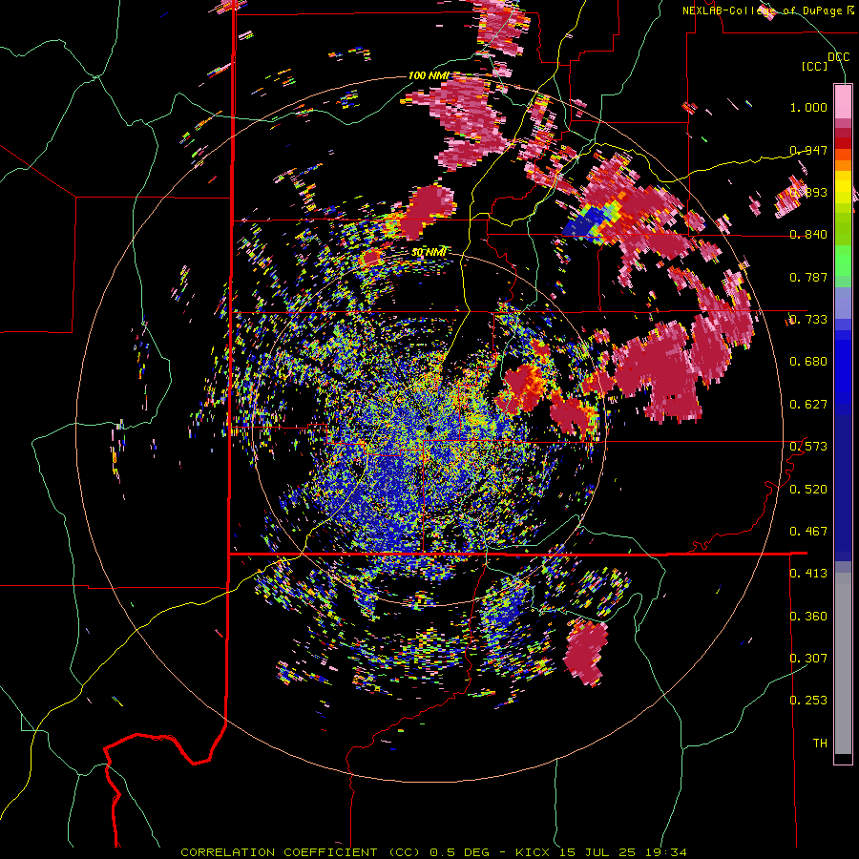
Task: Select the 0.893 legend value
Action: pyautogui.click(x=808, y=192)
